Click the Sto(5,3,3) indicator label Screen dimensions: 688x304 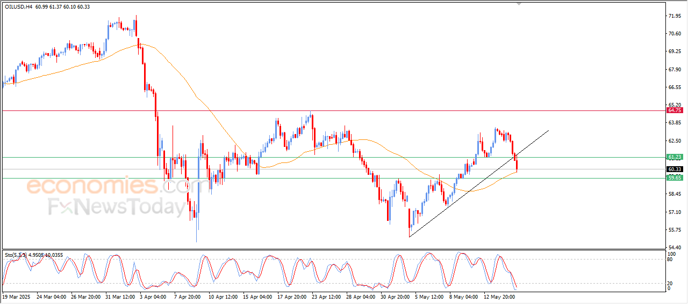click(x=17, y=255)
